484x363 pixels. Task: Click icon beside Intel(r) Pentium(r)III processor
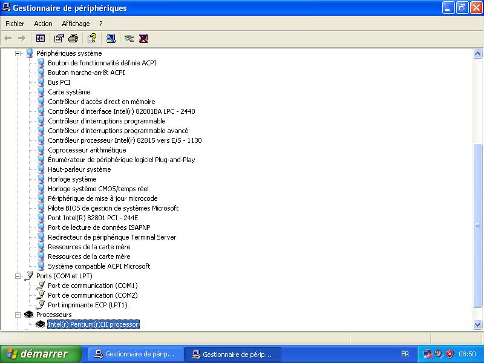click(x=40, y=324)
